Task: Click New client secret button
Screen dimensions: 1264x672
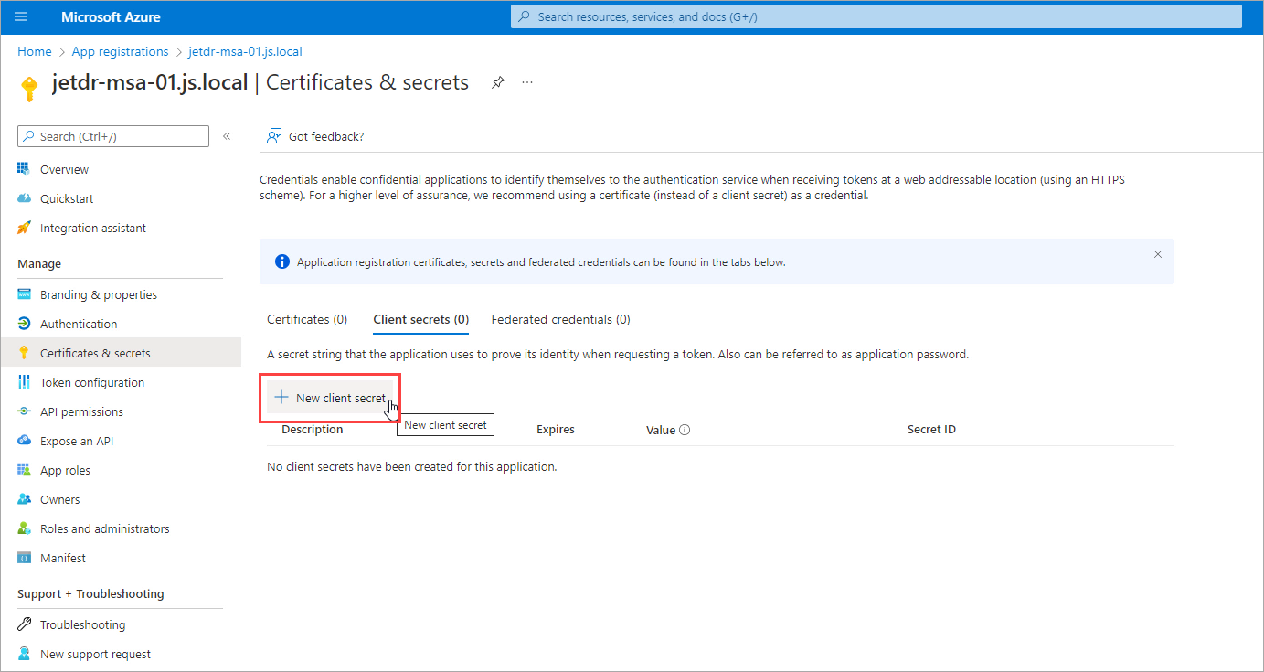Action: coord(331,398)
